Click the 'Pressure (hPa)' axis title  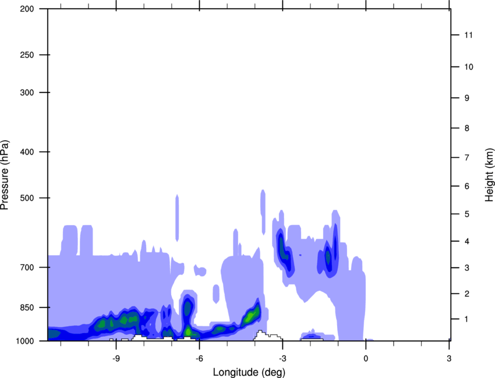[5, 174]
